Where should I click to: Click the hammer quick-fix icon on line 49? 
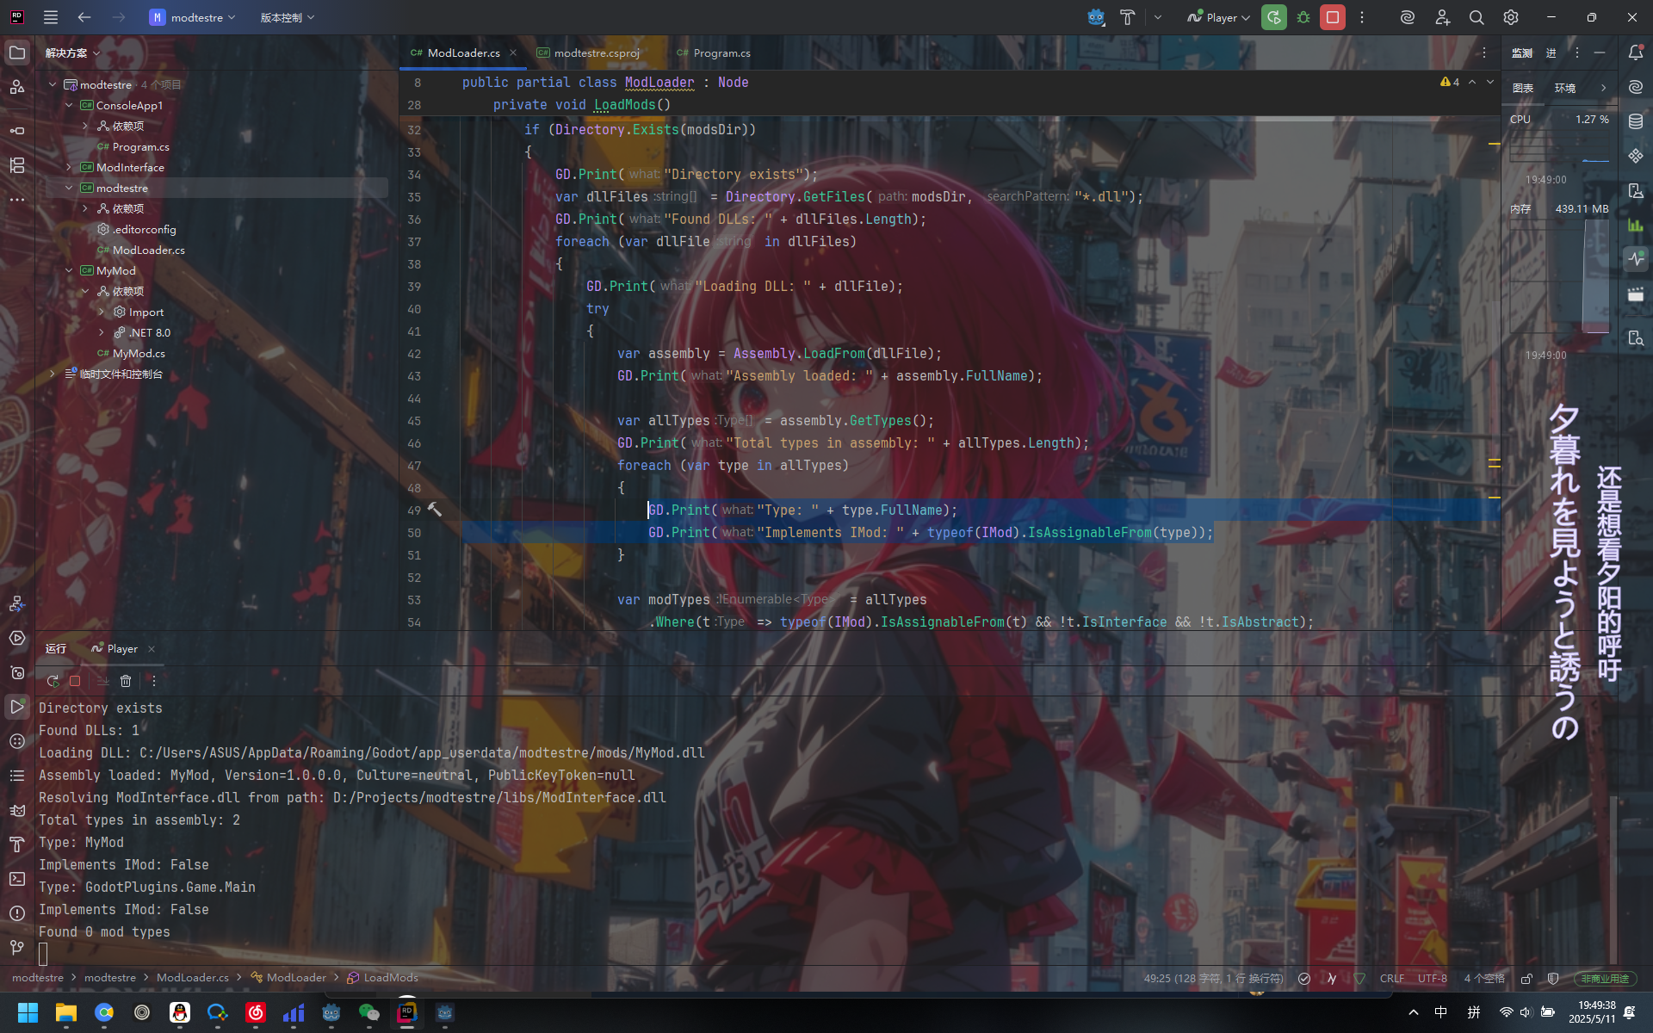click(x=435, y=510)
